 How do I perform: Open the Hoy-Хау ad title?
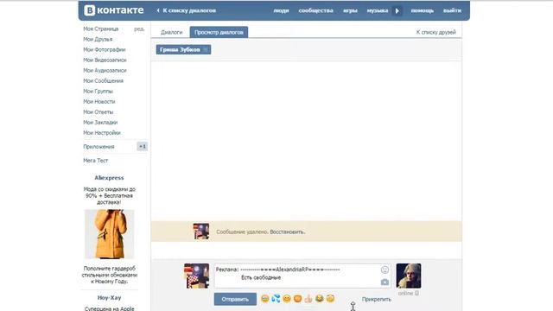[109, 297]
